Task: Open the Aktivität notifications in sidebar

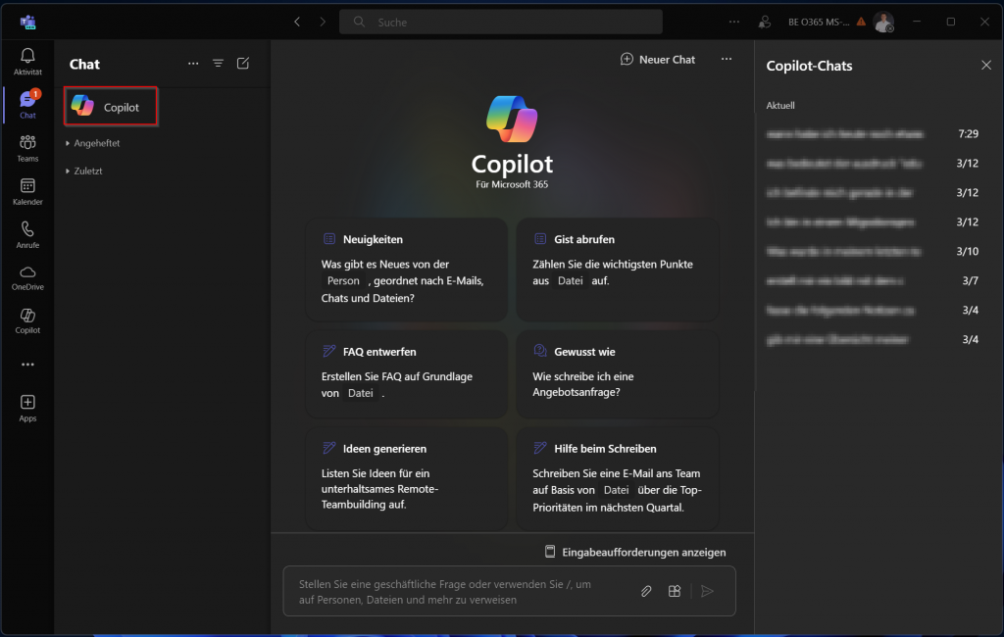Action: (27, 61)
